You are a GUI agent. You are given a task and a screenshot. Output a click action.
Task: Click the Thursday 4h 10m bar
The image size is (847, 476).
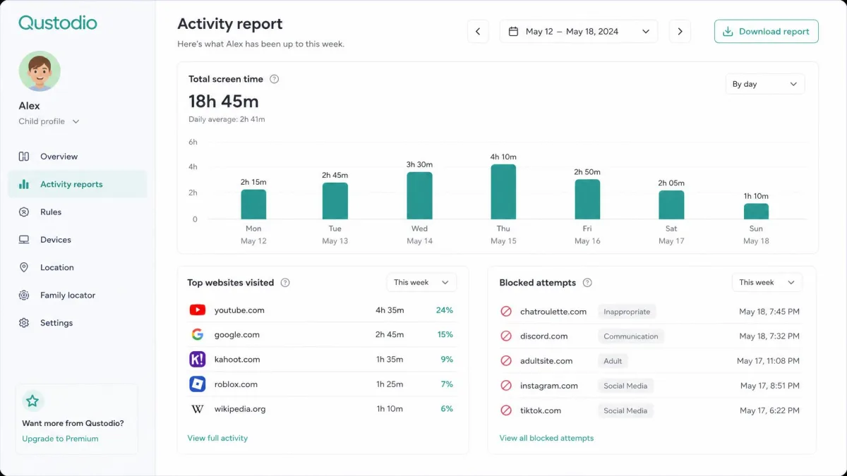pos(503,192)
